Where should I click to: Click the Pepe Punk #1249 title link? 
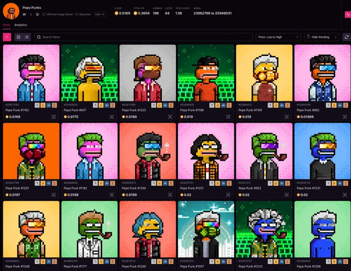[x=134, y=266]
